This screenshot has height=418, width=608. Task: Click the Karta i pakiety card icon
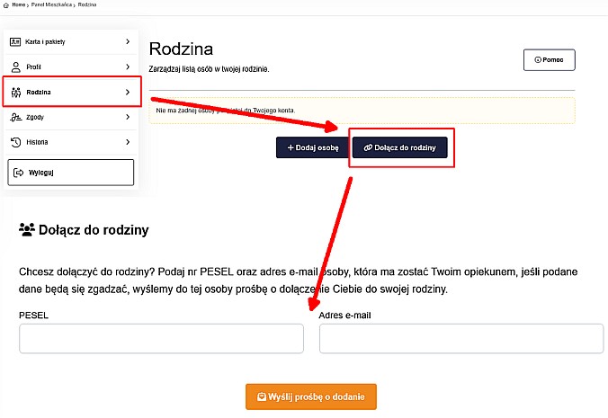point(15,41)
